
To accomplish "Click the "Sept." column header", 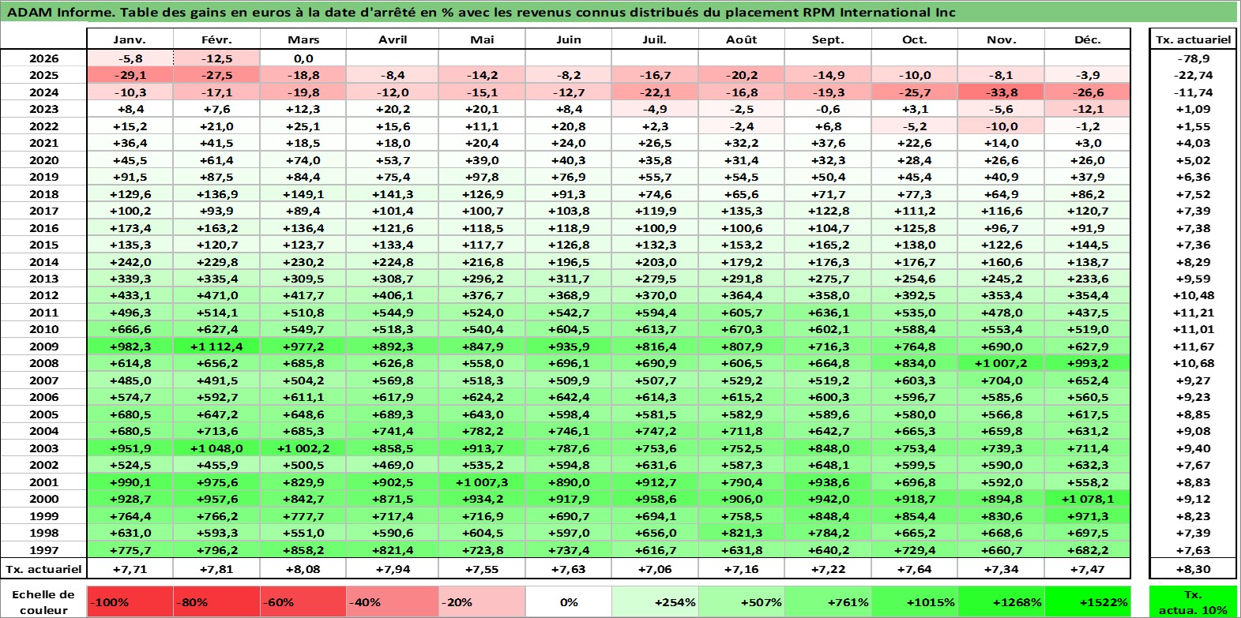I will coord(828,39).
